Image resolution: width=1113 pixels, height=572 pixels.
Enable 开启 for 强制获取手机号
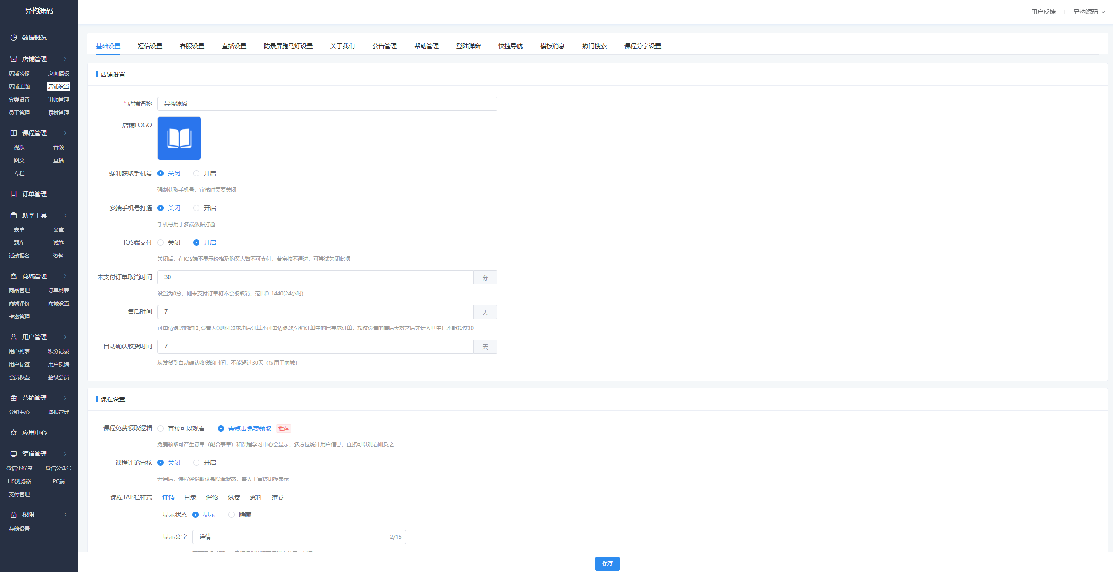click(196, 173)
